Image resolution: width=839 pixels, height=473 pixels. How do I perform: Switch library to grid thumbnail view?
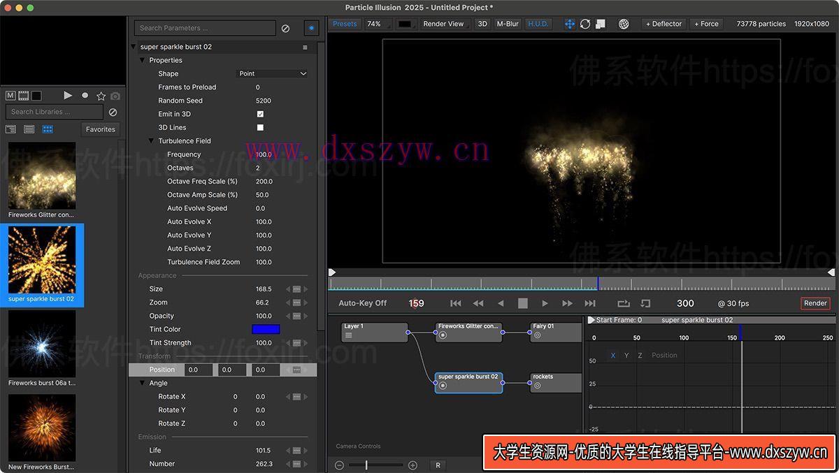[x=48, y=129]
